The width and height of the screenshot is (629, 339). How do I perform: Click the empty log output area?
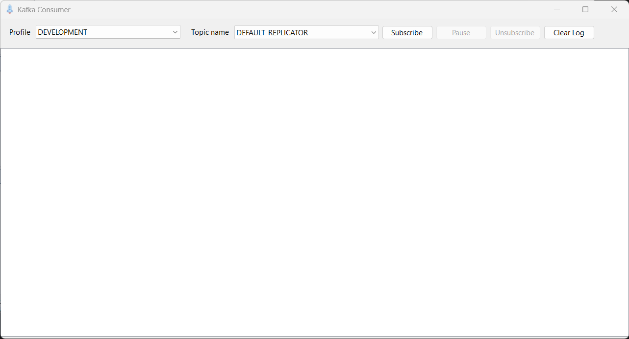coord(314,191)
